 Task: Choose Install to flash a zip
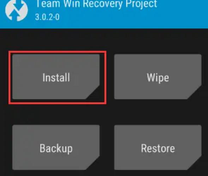click(56, 77)
